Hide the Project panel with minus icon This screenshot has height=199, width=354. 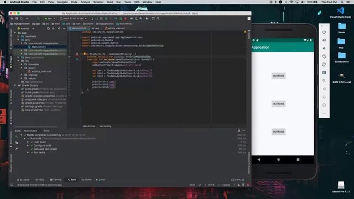[x=64, y=28]
